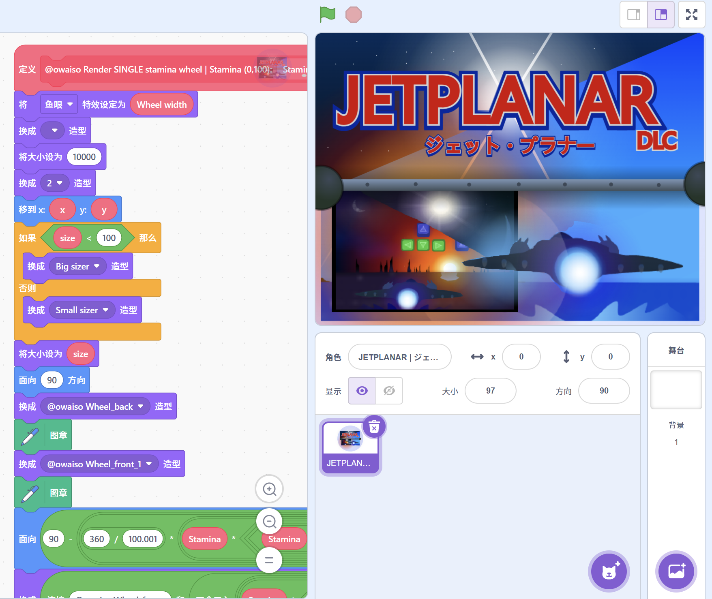Open the Big sizer costume dropdown
712x599 pixels.
pos(78,266)
